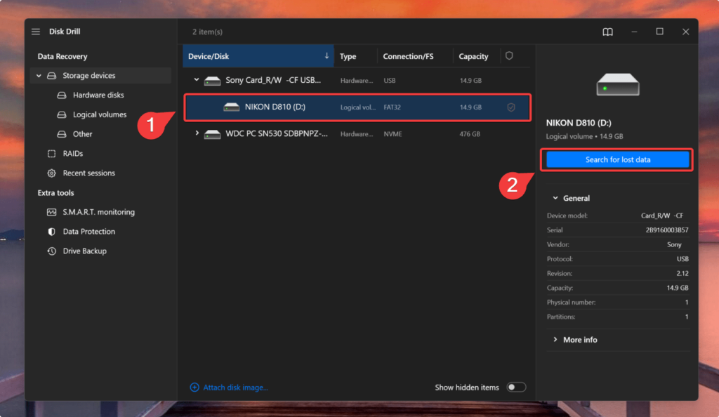This screenshot has width=719, height=417.
Task: Click the Search for lost data button
Action: coord(616,159)
